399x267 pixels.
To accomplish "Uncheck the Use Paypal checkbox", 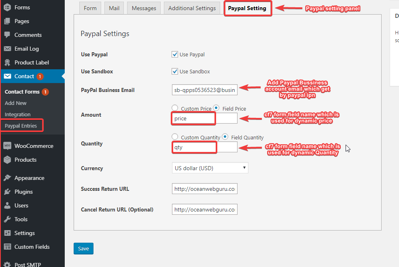I will 175,54.
